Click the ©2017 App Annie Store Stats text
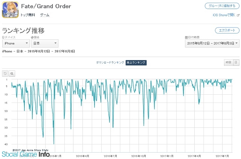Screen dimensions: 241x159 point(31,150)
